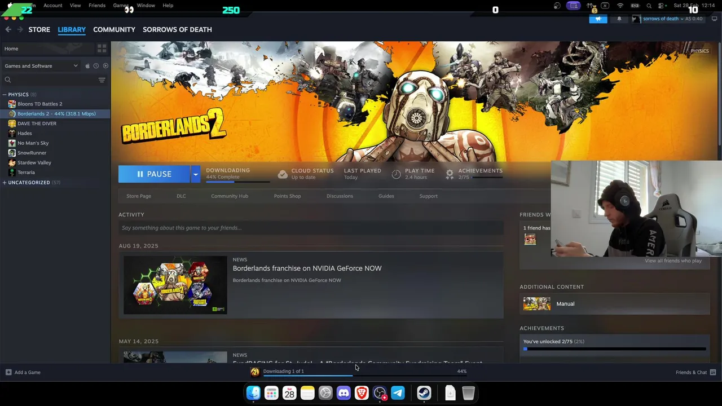Go back with the left arrow

(x=8, y=29)
